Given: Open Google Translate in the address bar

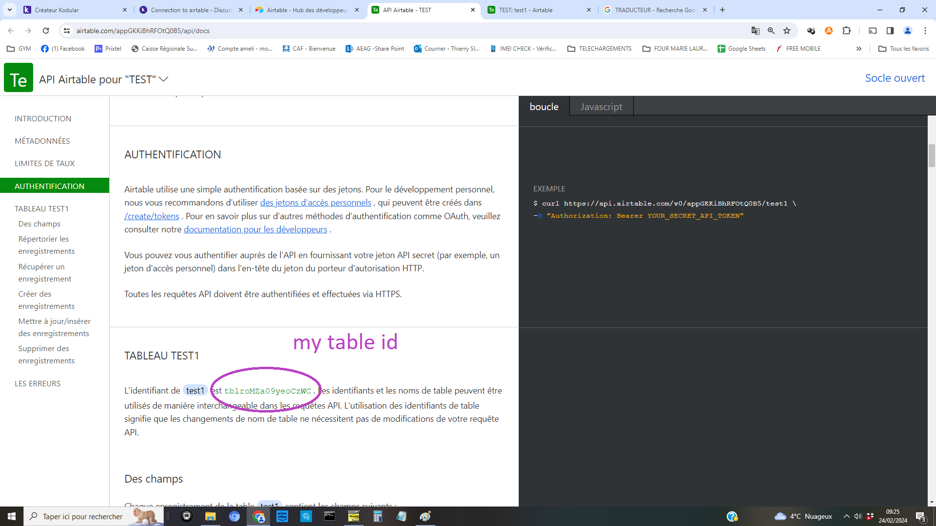Looking at the screenshot, I should click(x=756, y=31).
